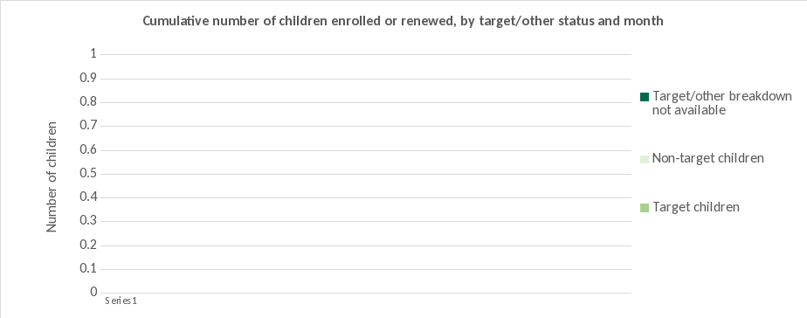Select the y-axis value 0.5 label
Viewport: 807px width, 318px height.
[87, 173]
